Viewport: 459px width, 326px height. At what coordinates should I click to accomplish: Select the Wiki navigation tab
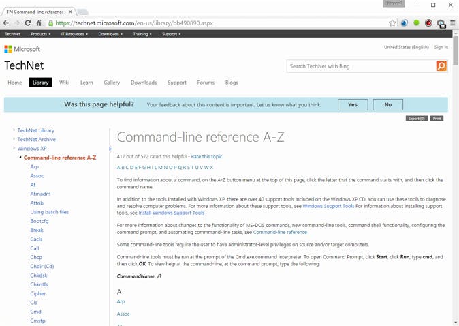tap(65, 83)
